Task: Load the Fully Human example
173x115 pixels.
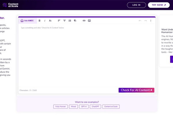Action: 61,106
